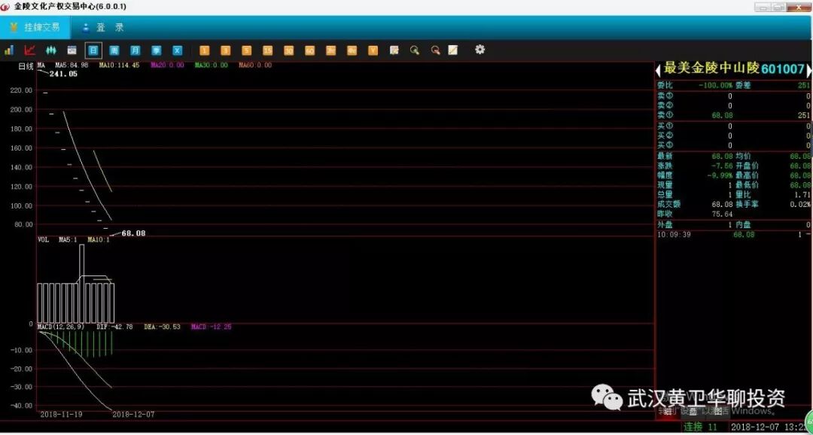Click the 昨收 75.64 value
Image resolution: width=813 pixels, height=435 pixels.
coord(722,214)
